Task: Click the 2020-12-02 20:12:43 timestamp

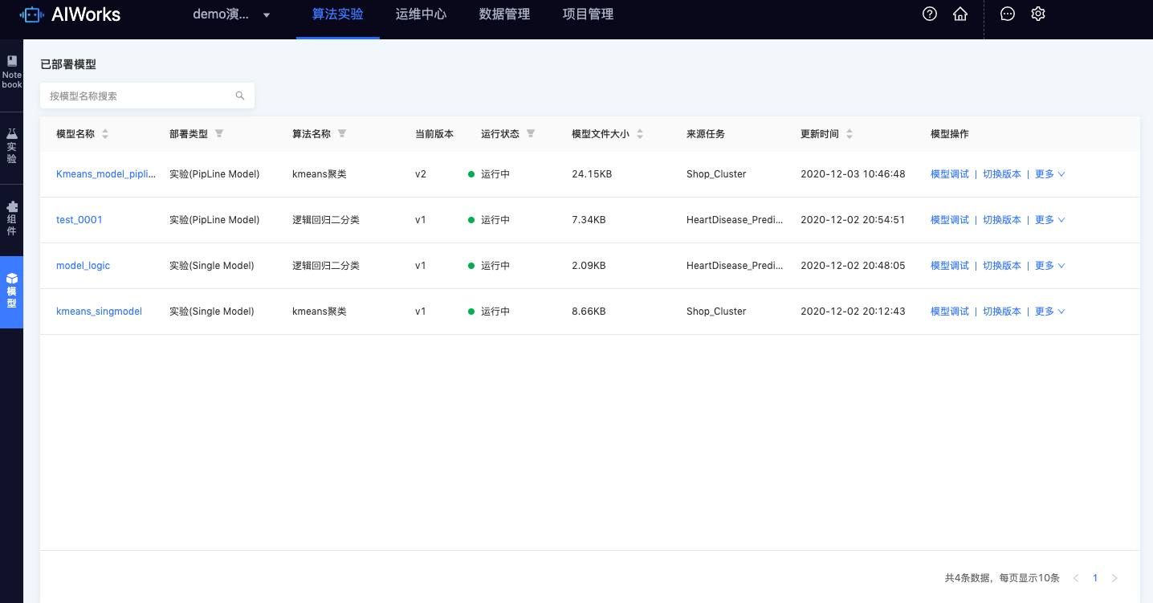Action: click(x=853, y=312)
